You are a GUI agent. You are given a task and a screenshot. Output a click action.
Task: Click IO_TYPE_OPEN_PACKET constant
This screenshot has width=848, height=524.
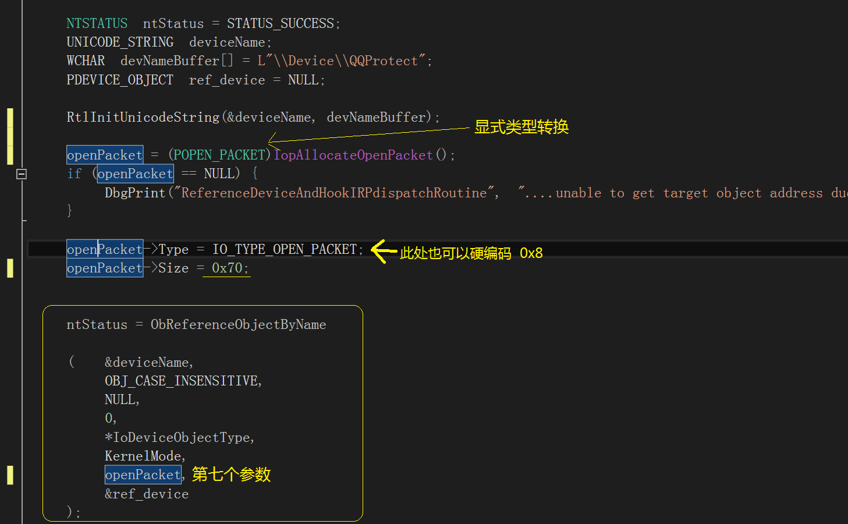click(x=285, y=249)
